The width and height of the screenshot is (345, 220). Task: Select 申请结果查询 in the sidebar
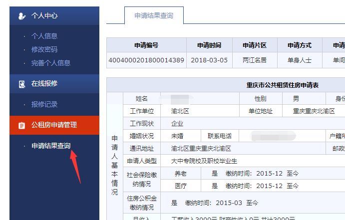(x=51, y=146)
